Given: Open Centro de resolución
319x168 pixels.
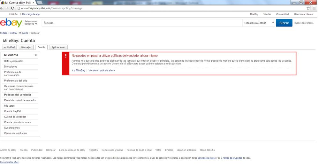Looking at the screenshot, I should coord(15,133).
